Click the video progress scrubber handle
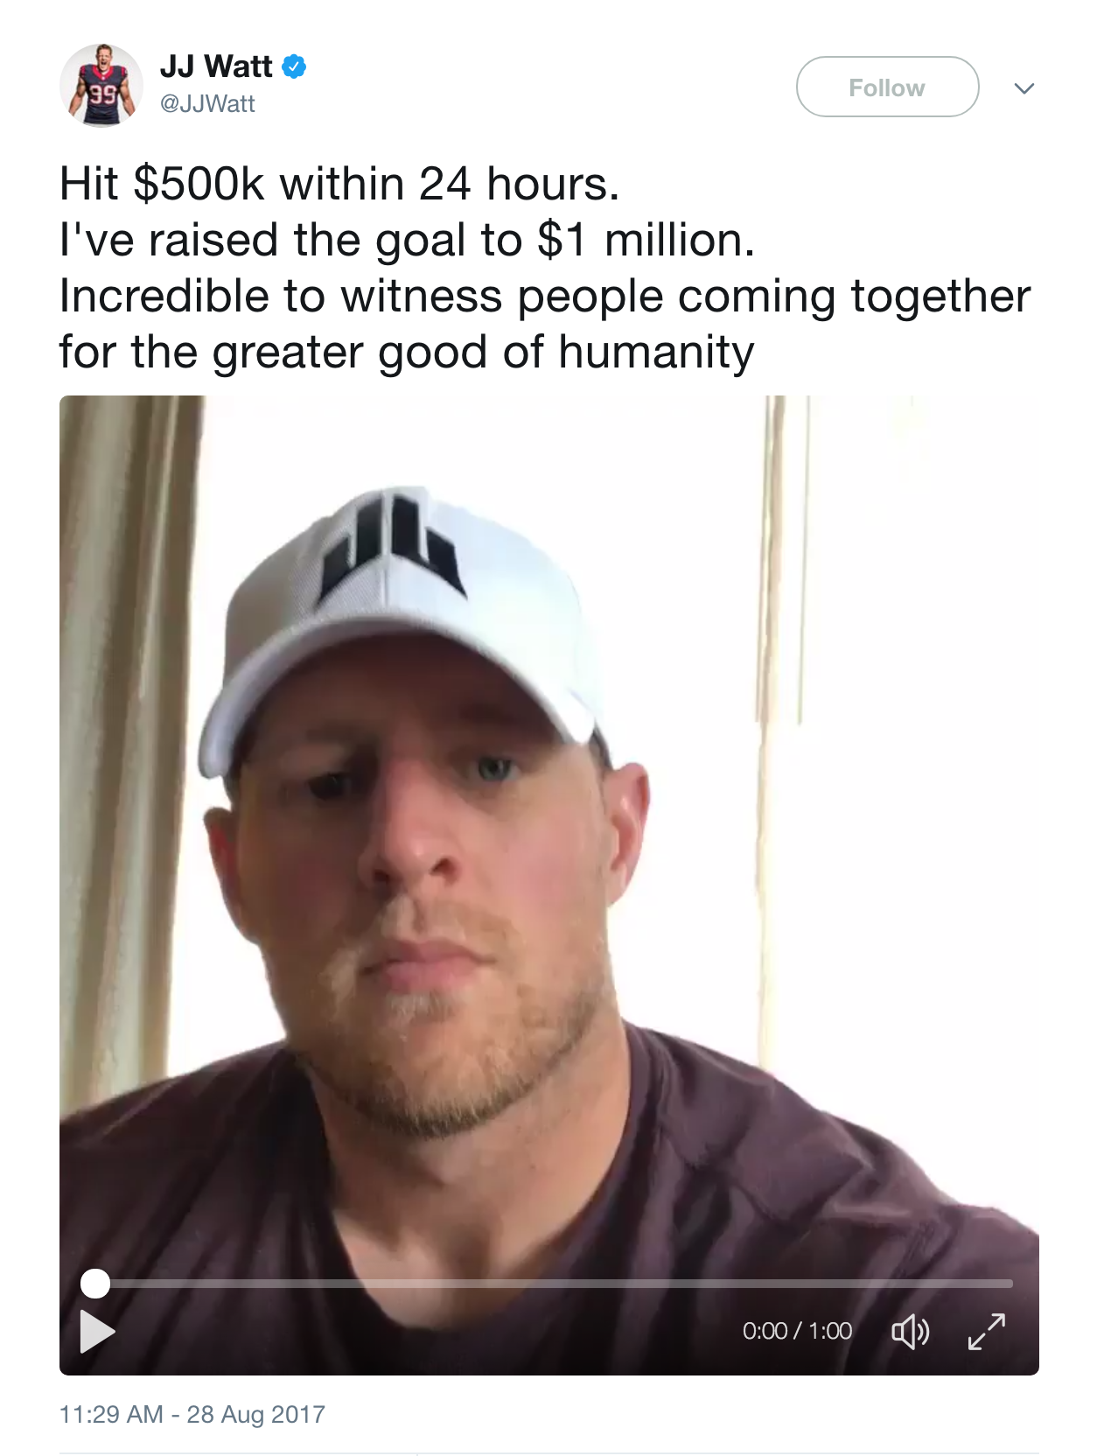The height and width of the screenshot is (1456, 1097). coord(95,1284)
